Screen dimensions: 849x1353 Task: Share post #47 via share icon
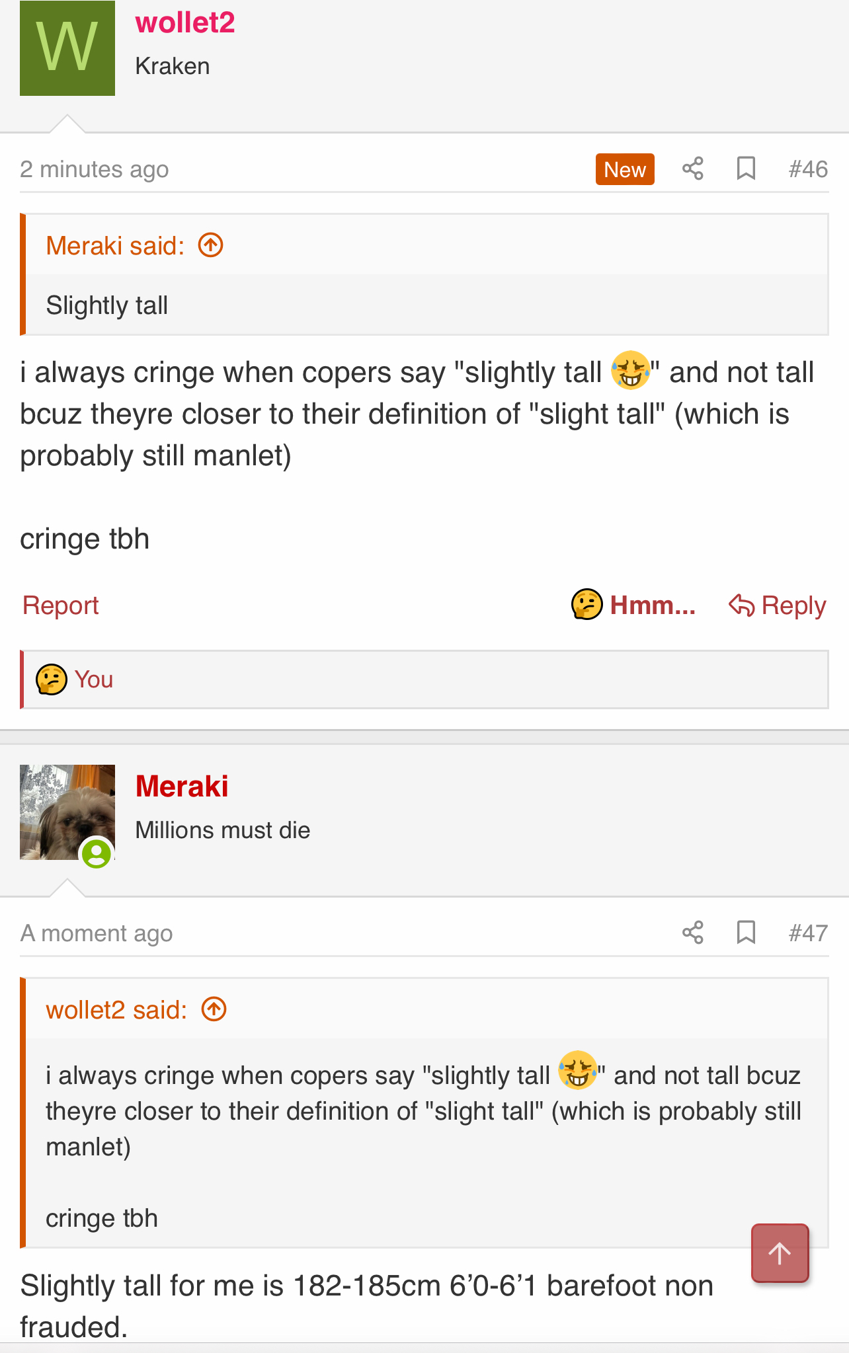click(692, 933)
